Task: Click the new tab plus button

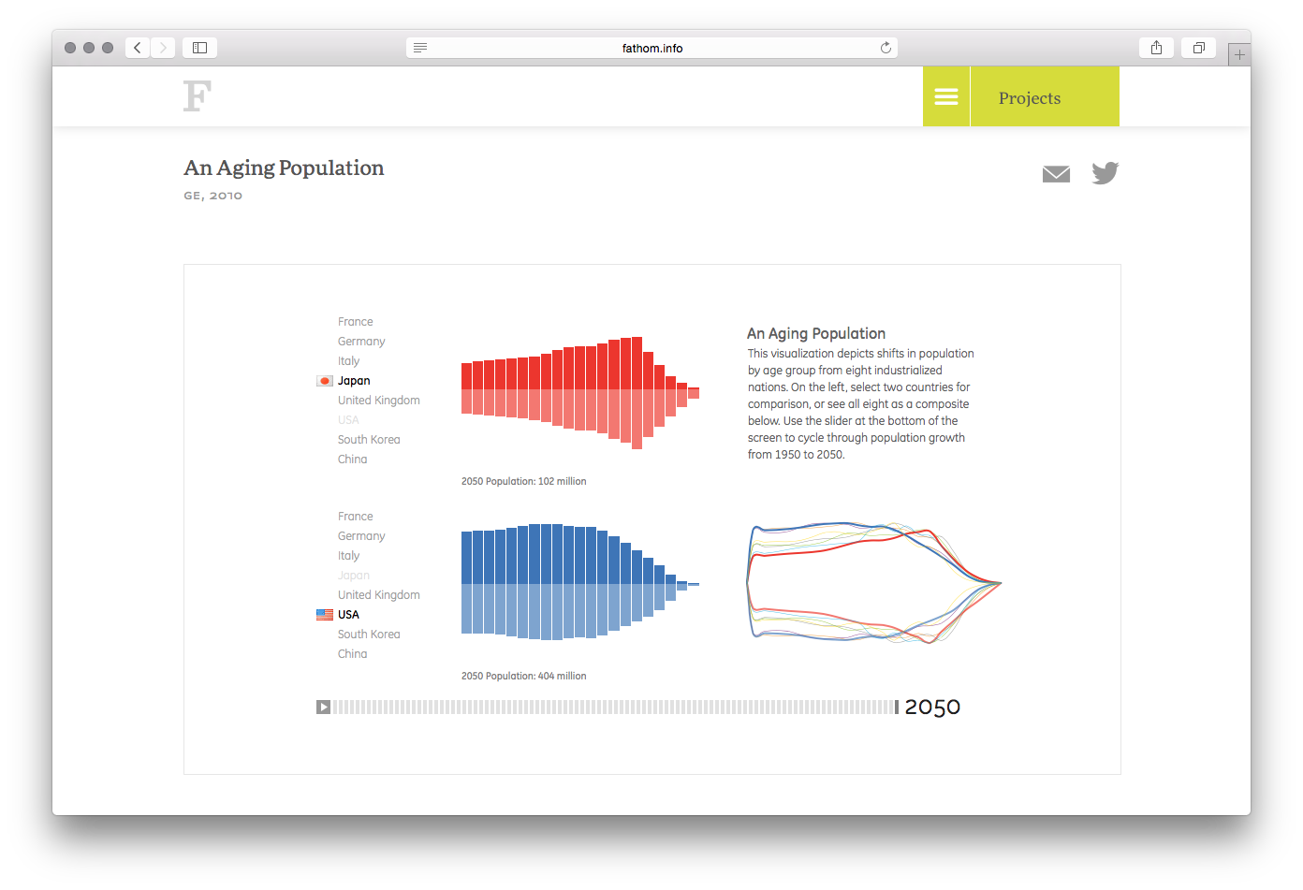Action: [x=1239, y=53]
